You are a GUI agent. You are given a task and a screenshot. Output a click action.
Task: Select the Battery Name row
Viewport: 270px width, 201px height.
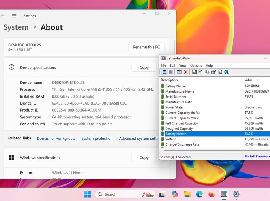coord(215,86)
